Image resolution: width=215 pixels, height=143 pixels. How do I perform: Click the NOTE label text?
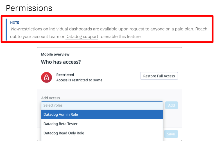click(x=15, y=23)
